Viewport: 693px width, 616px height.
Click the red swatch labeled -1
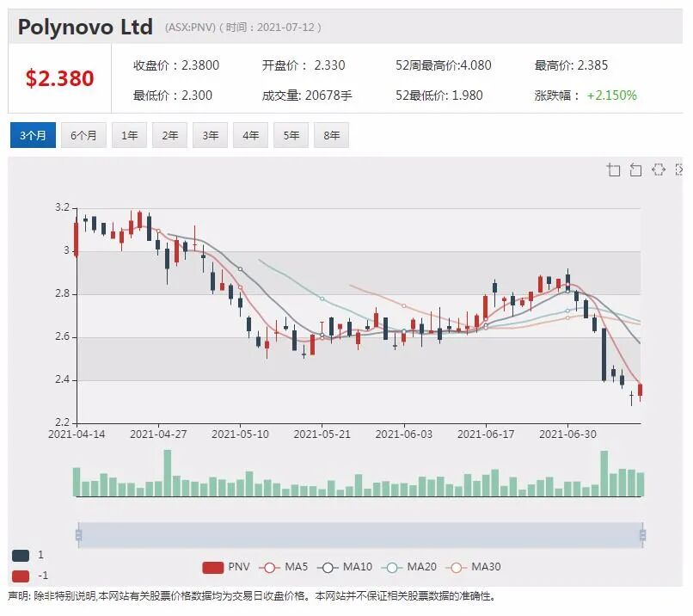[x=21, y=576]
